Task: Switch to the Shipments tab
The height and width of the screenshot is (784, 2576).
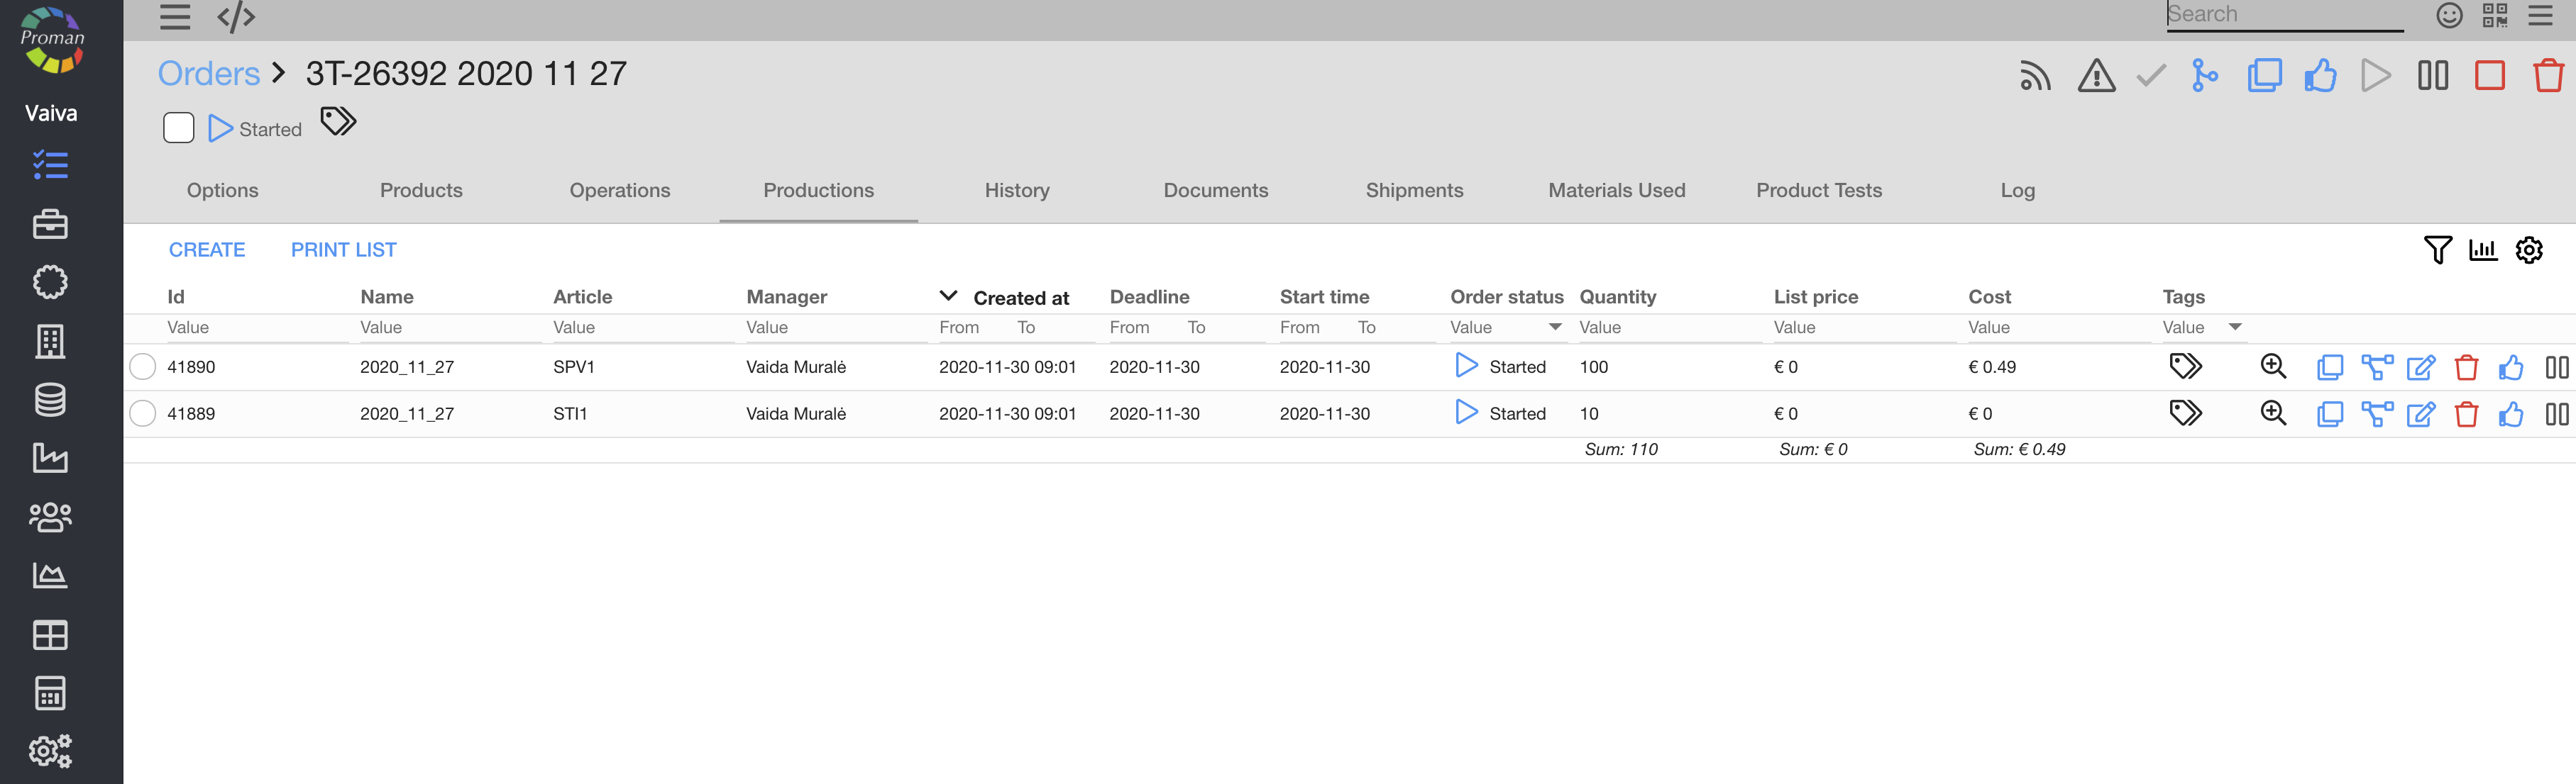Action: [1414, 190]
